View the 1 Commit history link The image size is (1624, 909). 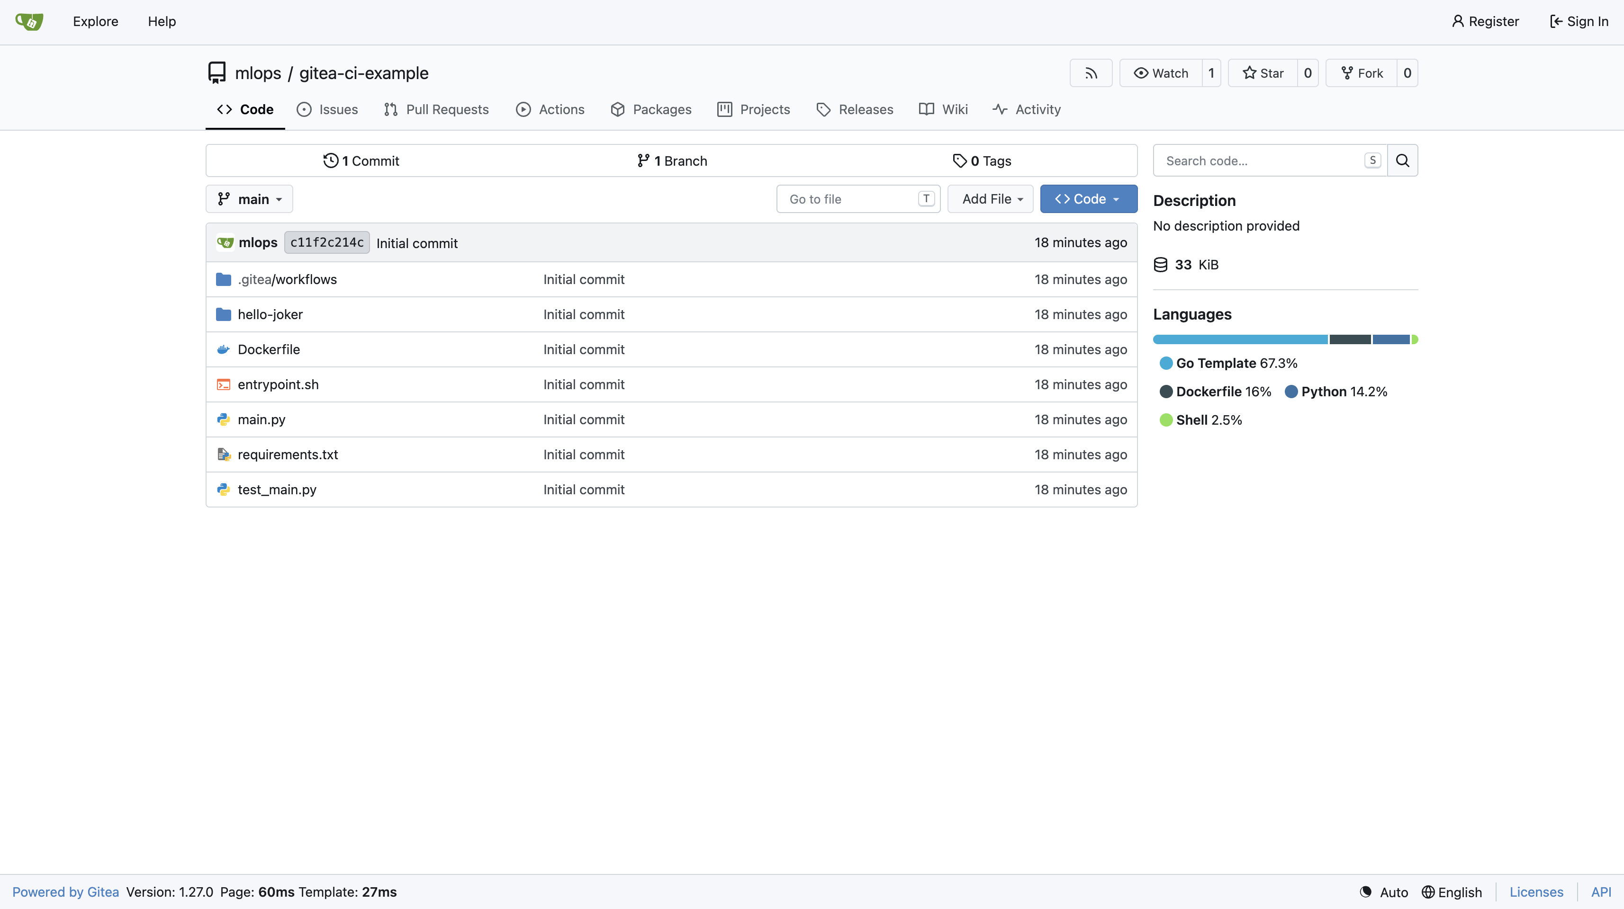[x=361, y=160]
